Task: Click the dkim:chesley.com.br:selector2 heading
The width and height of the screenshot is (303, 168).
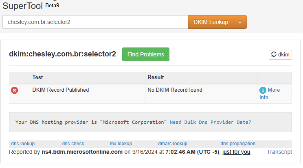Action: pos(62,54)
